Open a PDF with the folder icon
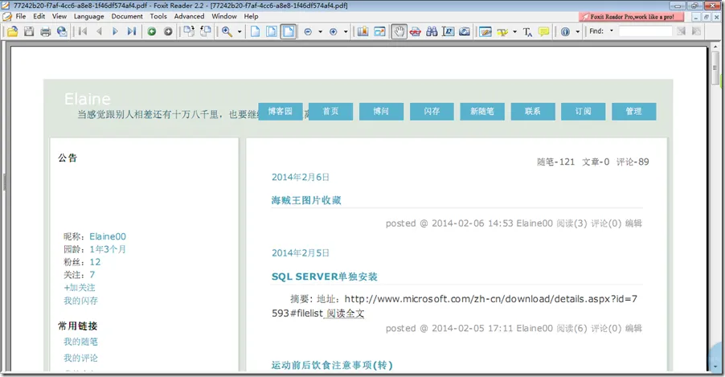The height and width of the screenshot is (377, 725). coord(13,31)
